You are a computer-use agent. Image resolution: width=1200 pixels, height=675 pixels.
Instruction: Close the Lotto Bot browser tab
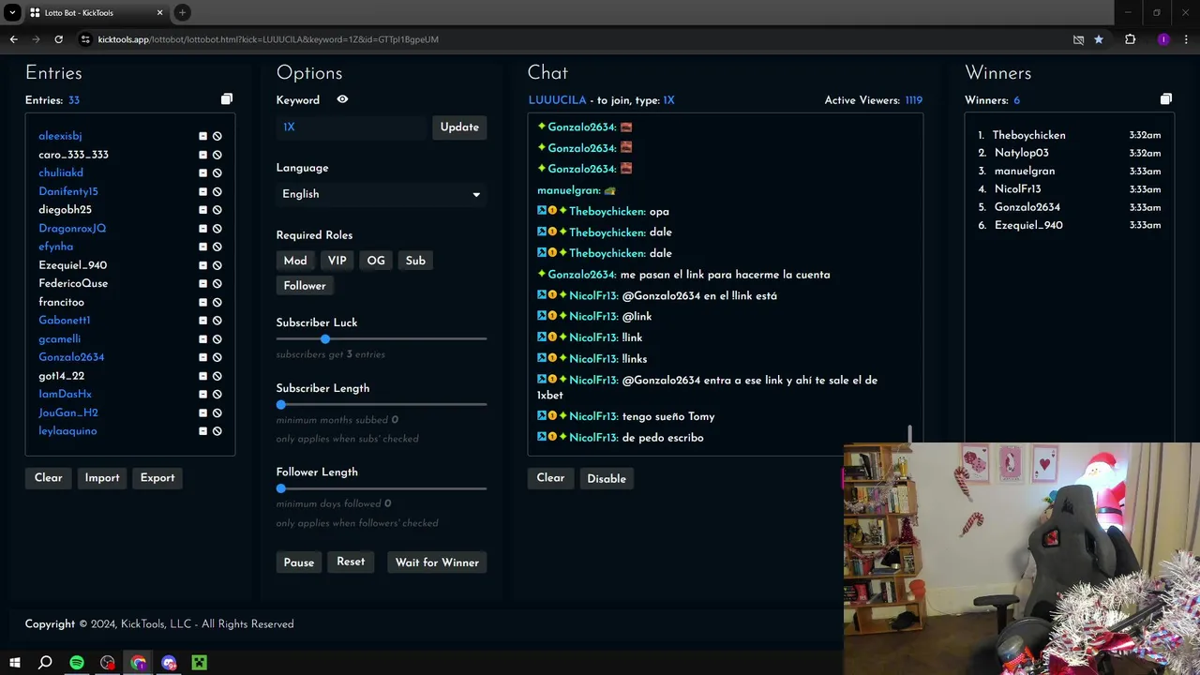pyautogui.click(x=159, y=12)
